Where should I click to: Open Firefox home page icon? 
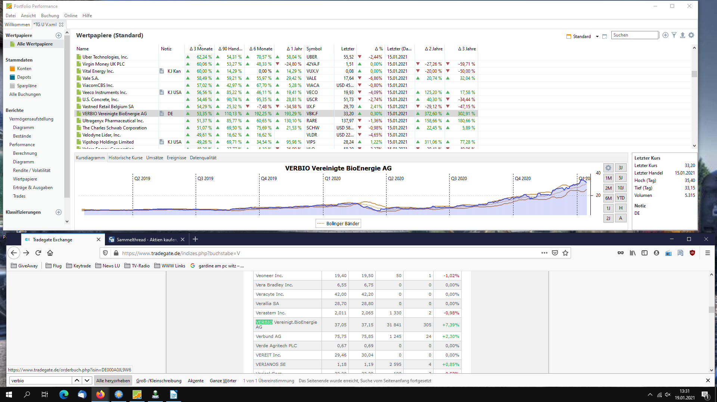click(50, 253)
